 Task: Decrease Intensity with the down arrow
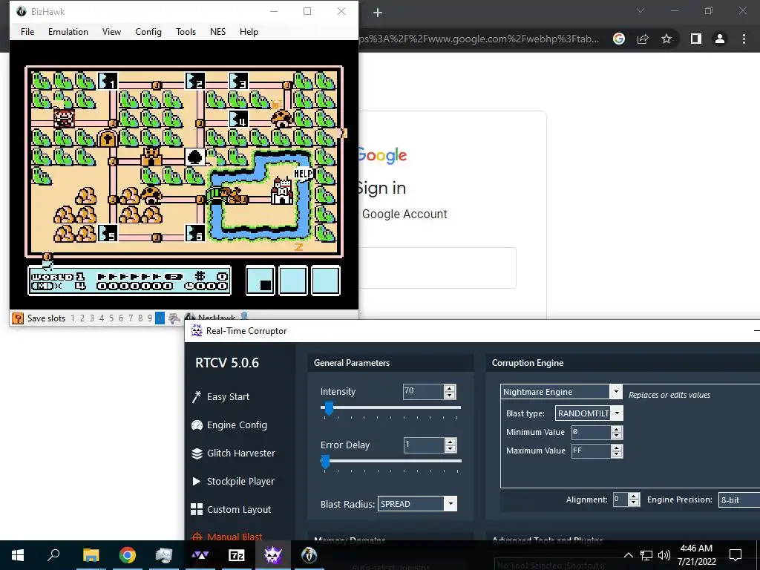(450, 395)
